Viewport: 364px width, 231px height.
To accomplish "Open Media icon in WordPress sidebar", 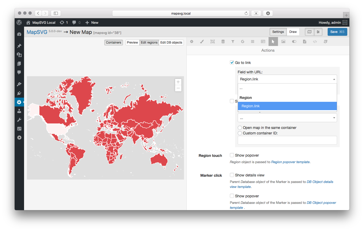I will pyautogui.click(x=19, y=55).
